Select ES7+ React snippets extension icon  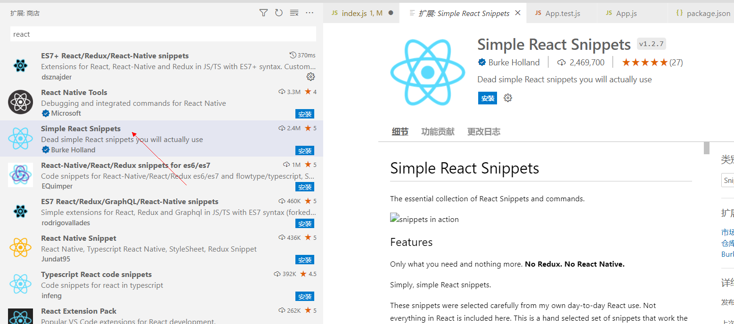tap(20, 65)
